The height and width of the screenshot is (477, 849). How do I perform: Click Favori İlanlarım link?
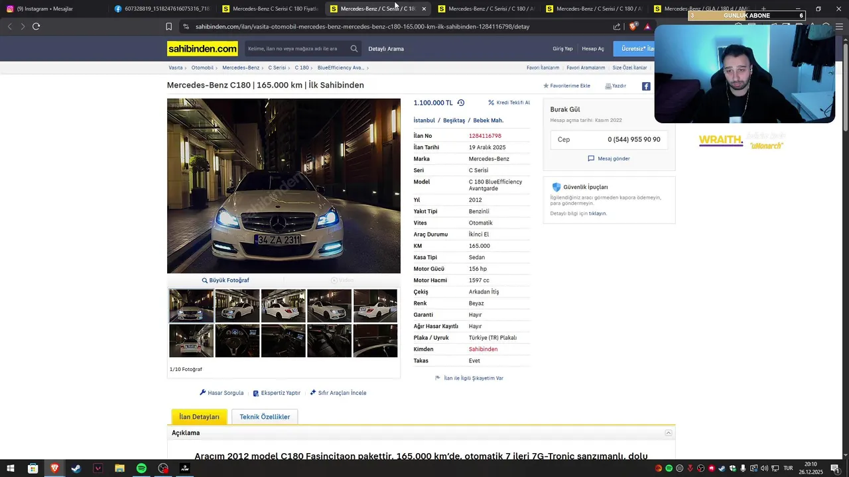point(543,68)
